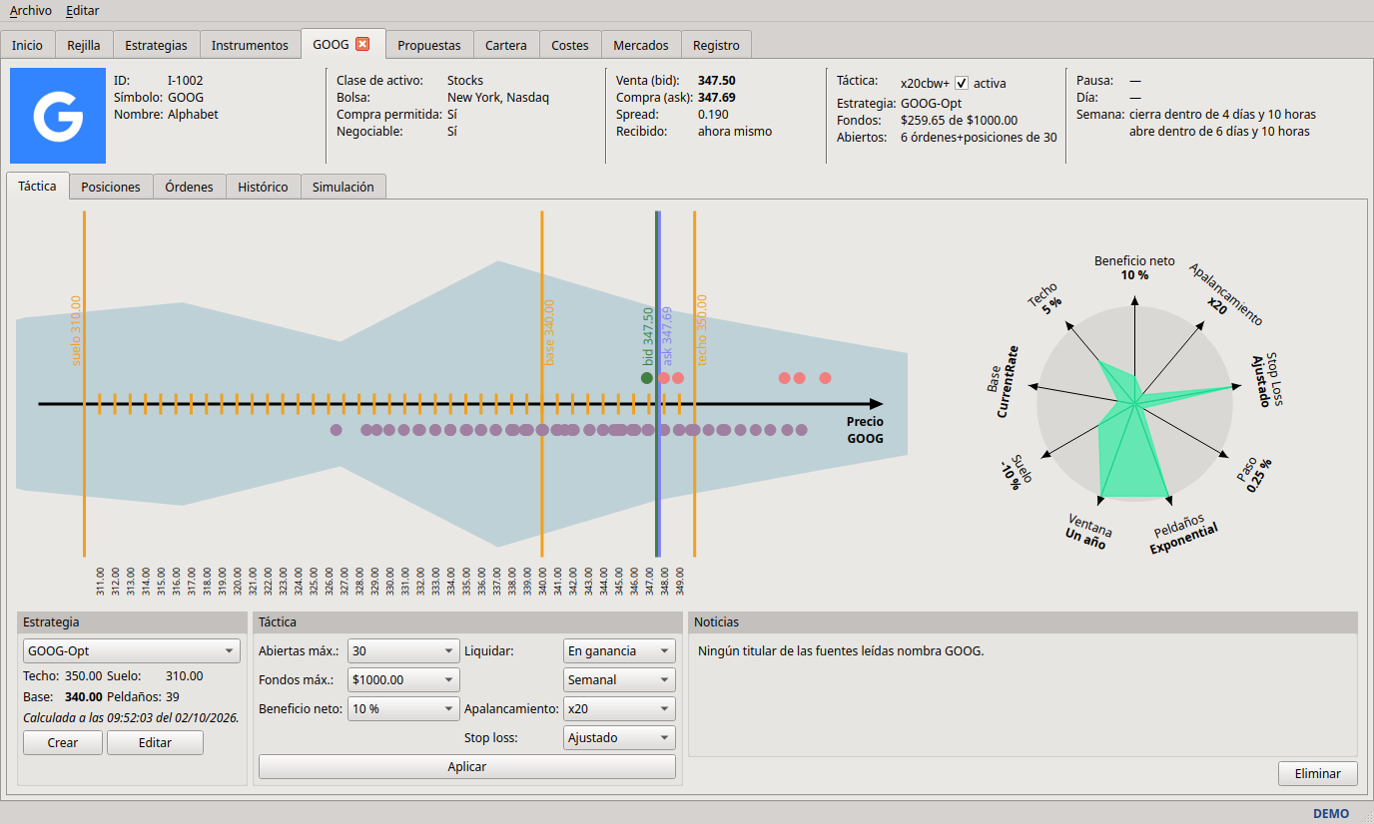1374x824 pixels.
Task: Switch to the Propuestas tab
Action: click(429, 45)
